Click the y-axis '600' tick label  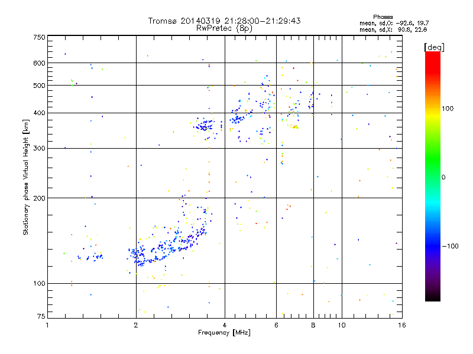(x=39, y=63)
